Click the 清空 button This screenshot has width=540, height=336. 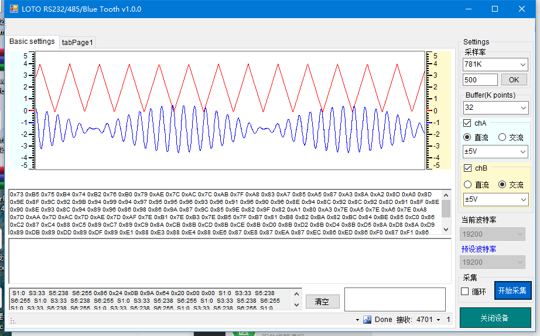point(322,302)
